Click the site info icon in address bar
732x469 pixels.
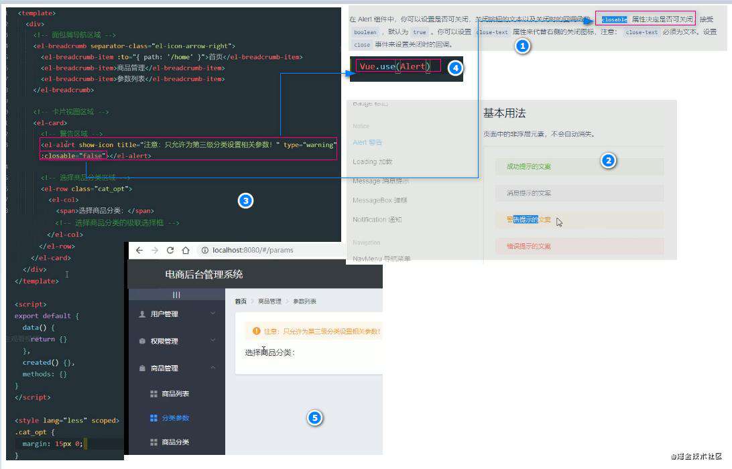click(x=204, y=250)
